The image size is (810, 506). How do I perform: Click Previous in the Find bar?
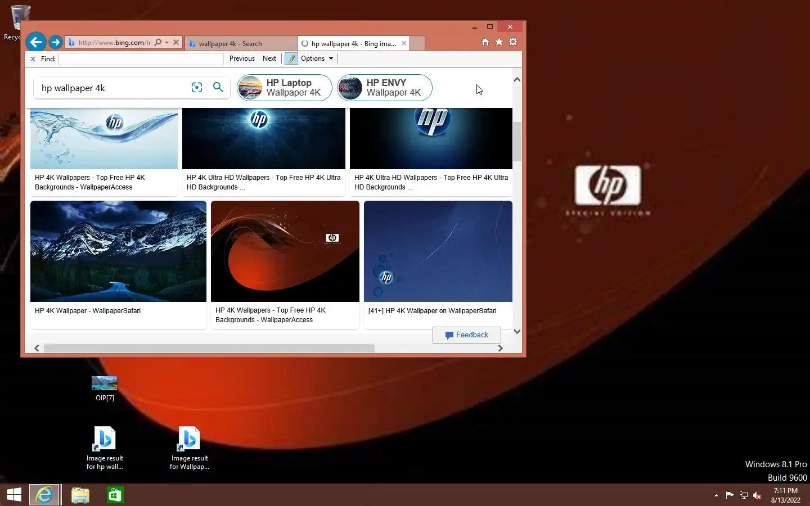click(x=242, y=58)
